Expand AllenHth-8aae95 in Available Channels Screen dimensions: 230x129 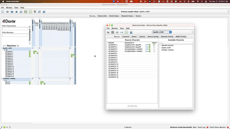pyautogui.click(x=160, y=46)
